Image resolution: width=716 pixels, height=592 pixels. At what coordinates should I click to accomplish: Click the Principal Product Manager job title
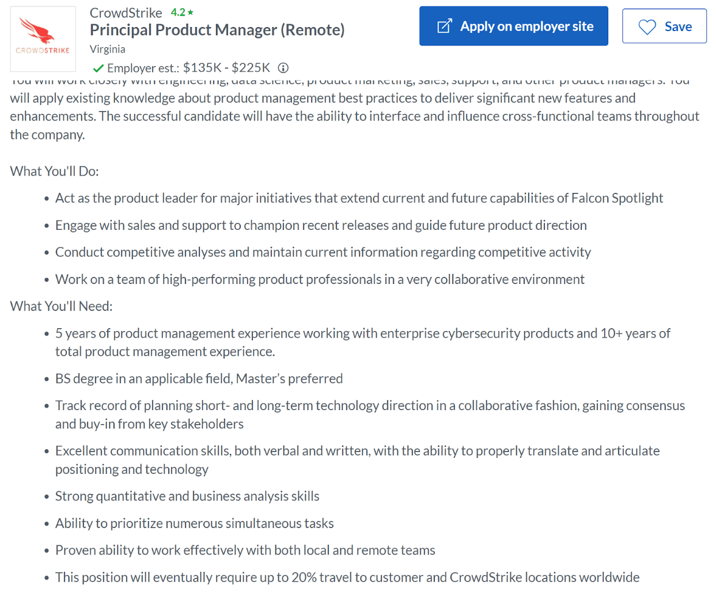pyautogui.click(x=217, y=29)
